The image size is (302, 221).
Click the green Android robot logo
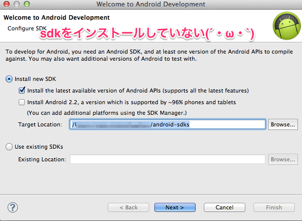point(287,26)
